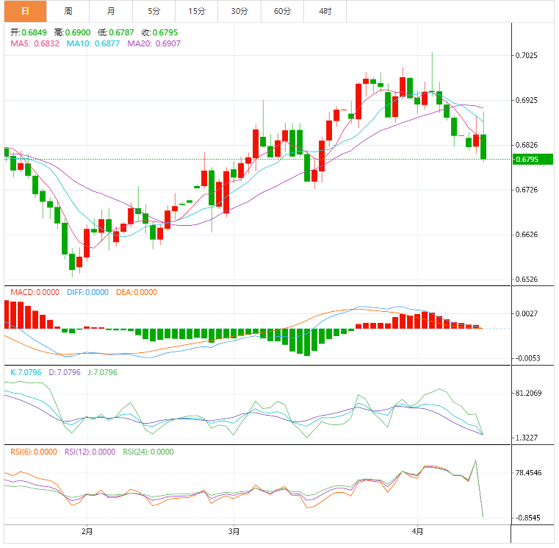The width and height of the screenshot is (559, 548).
Task: Click the RSI(6) indicator label
Action: (x=33, y=452)
